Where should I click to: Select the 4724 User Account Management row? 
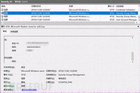[69, 20]
